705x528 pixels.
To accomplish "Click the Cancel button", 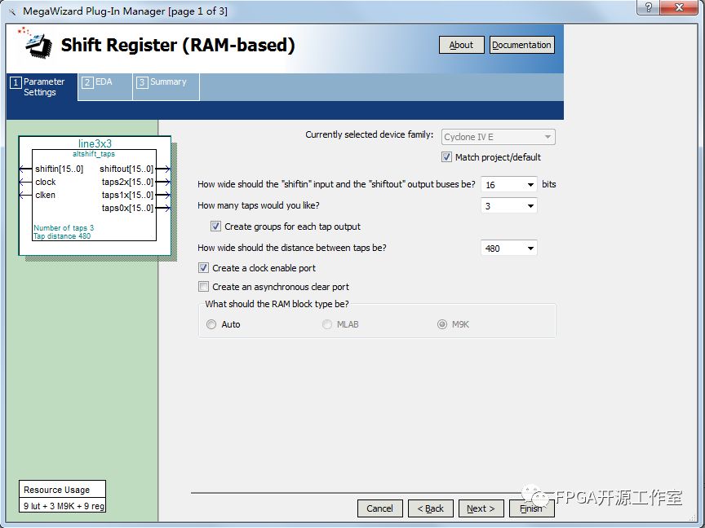I will click(x=379, y=508).
